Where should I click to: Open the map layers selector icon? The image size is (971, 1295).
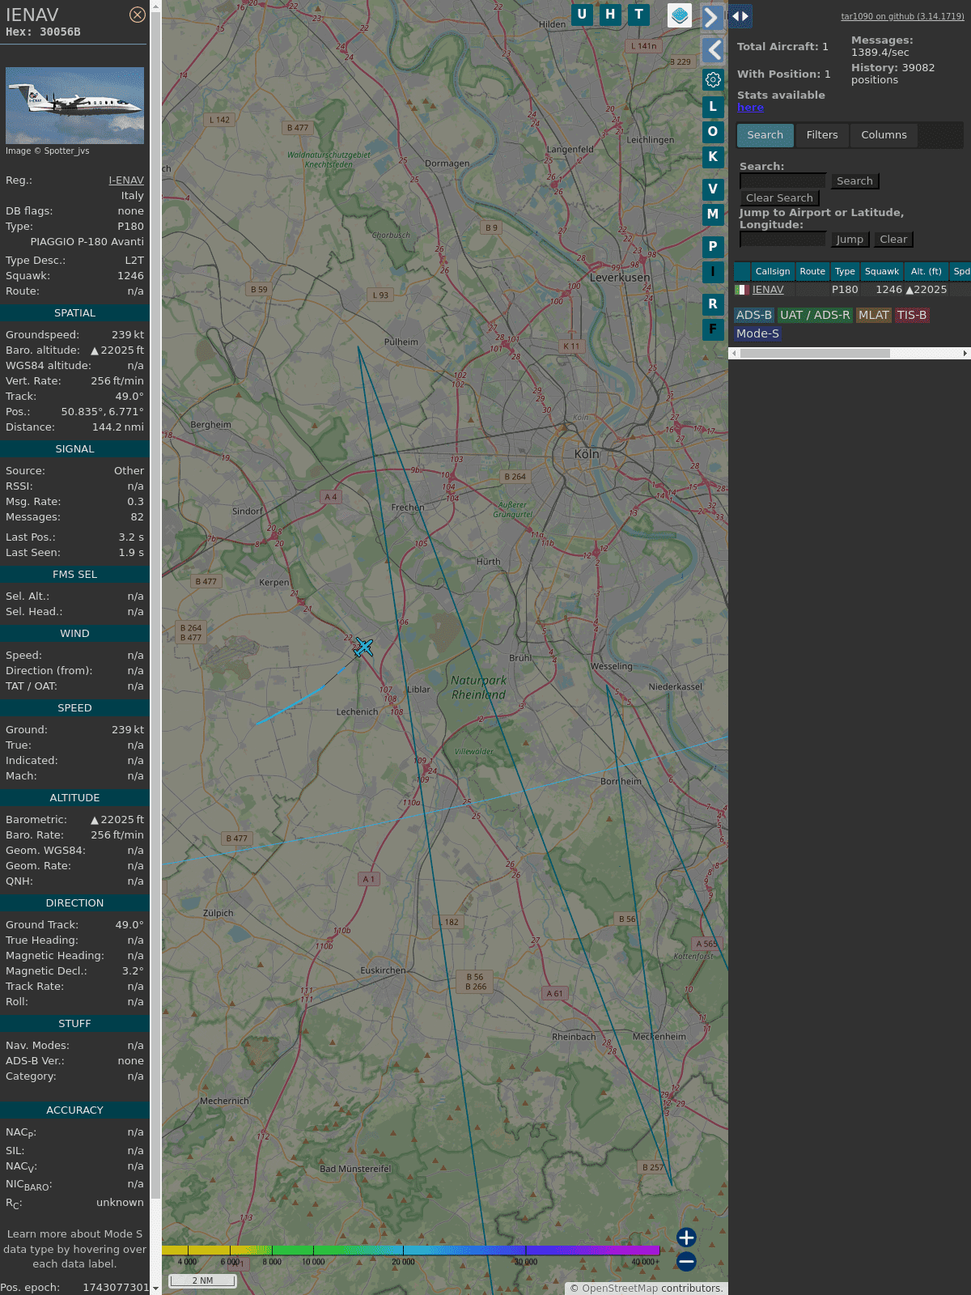coord(680,15)
